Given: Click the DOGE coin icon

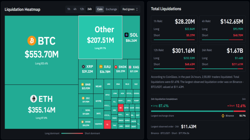Looking at the screenshot, I should tap(82, 122).
